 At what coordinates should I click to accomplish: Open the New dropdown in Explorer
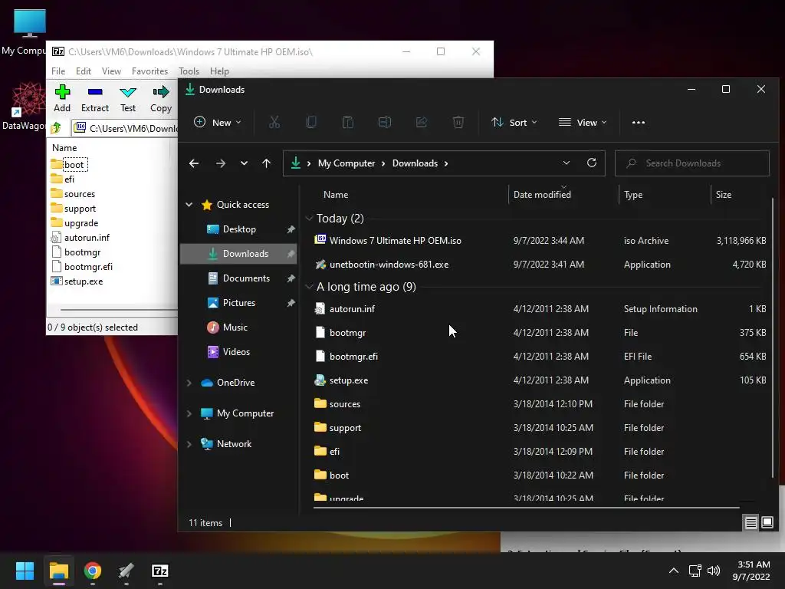(218, 122)
